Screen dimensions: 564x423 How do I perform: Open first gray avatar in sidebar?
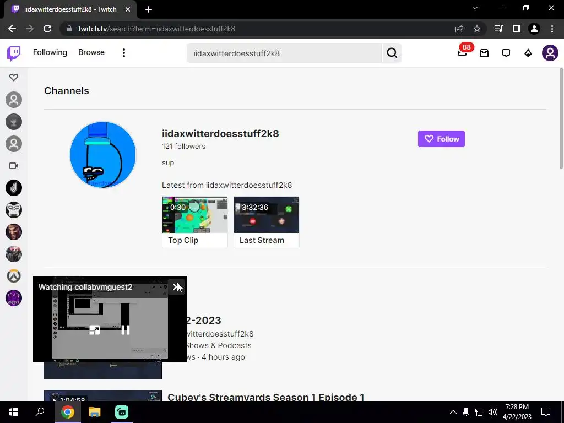[14, 100]
